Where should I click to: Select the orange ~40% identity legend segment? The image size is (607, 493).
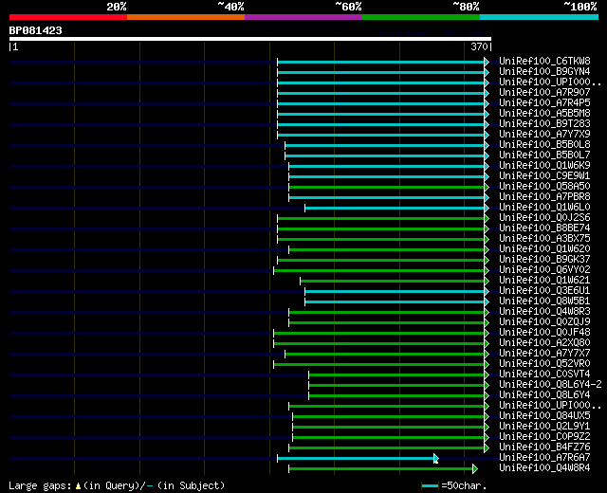tap(186, 17)
